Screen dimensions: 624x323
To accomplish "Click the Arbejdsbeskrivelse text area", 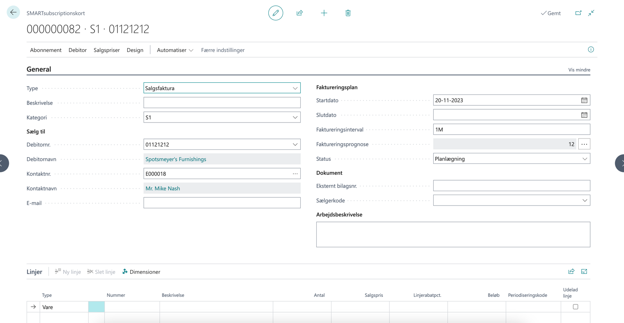I will point(453,234).
